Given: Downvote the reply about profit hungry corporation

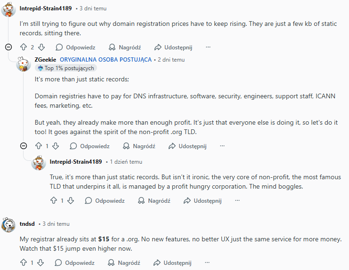Looking at the screenshot, I should pyautogui.click(x=71, y=201).
